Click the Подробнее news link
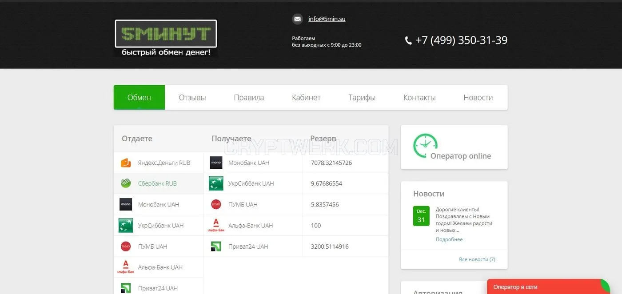The width and height of the screenshot is (622, 294). click(449, 239)
